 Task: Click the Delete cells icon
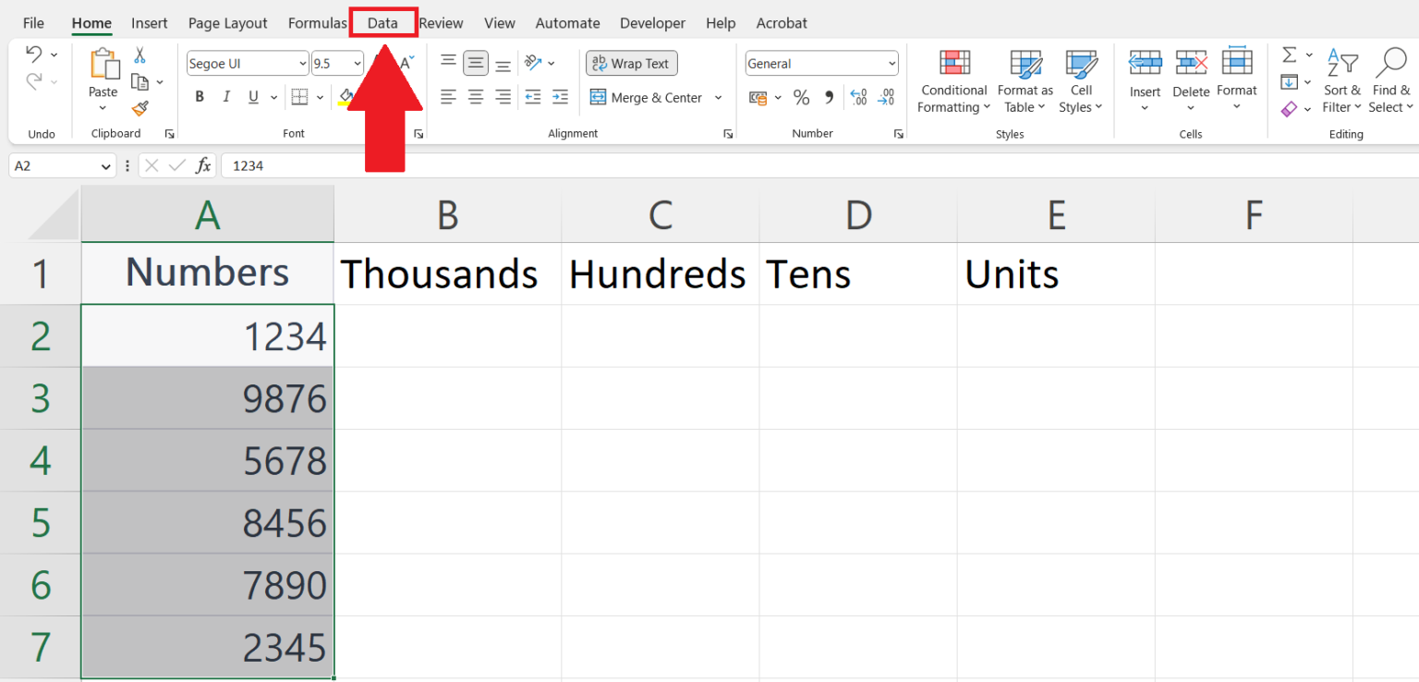tap(1192, 63)
